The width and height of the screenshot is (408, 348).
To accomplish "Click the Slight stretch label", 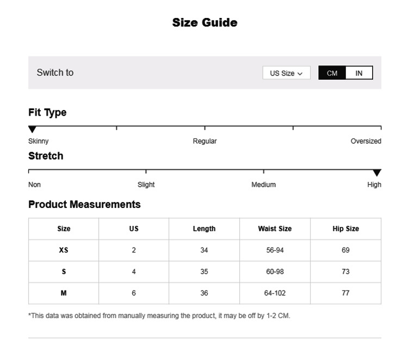I will [146, 185].
